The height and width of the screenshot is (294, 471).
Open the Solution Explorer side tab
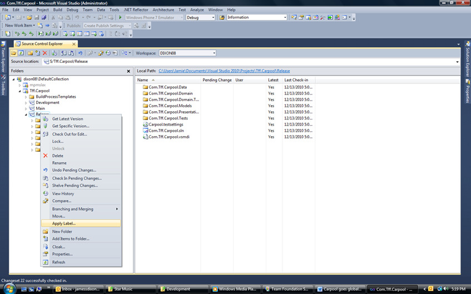tap(468, 59)
